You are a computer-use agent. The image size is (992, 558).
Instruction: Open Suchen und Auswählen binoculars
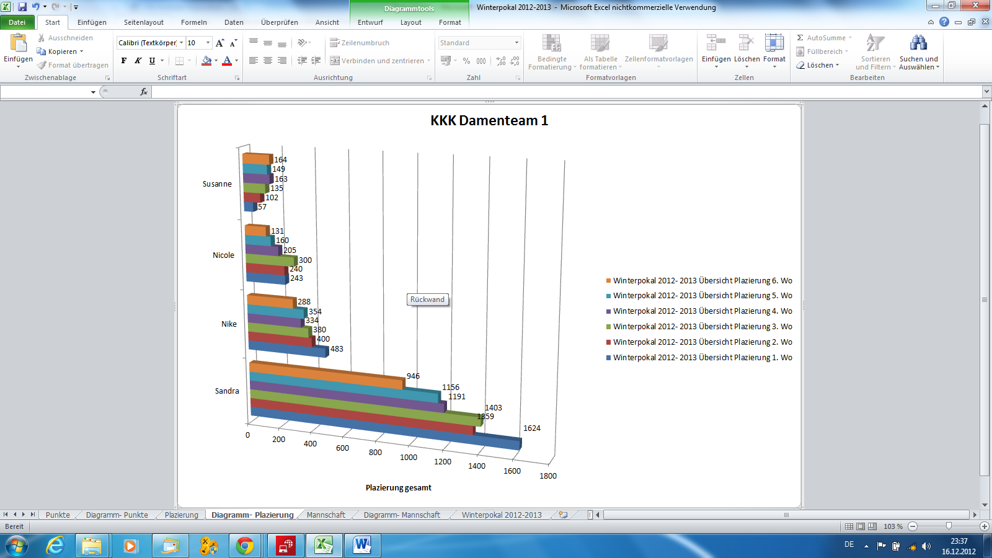918,43
